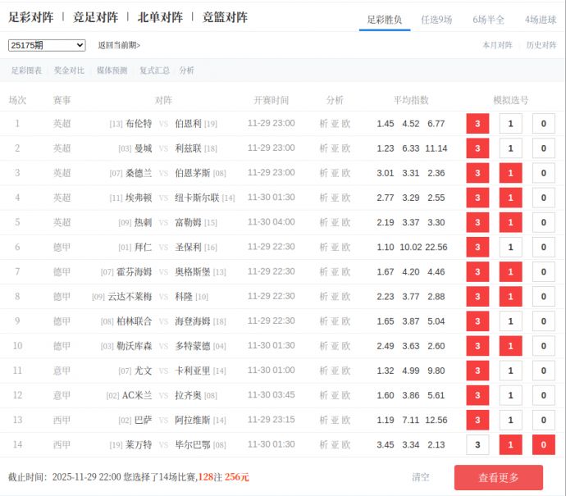Click the 竞足对阵 header link

[x=95, y=17]
